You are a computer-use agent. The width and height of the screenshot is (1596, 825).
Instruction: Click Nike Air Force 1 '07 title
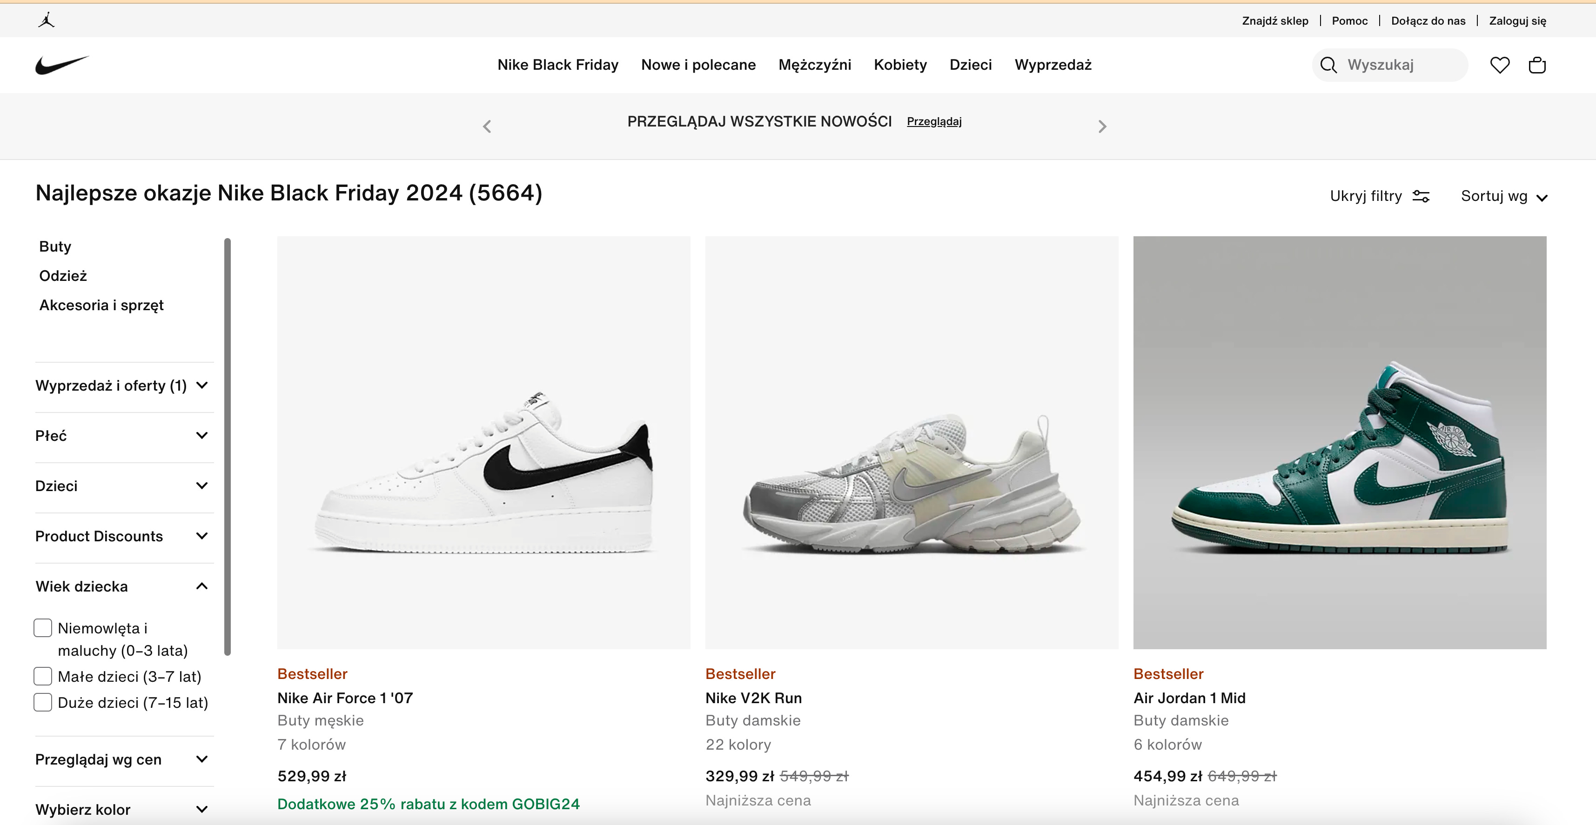pos(345,698)
